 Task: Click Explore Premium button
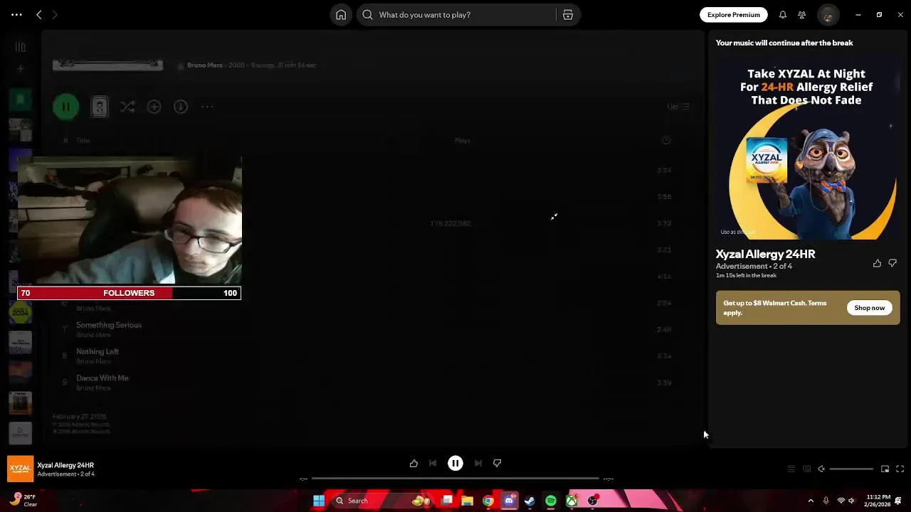pos(733,15)
